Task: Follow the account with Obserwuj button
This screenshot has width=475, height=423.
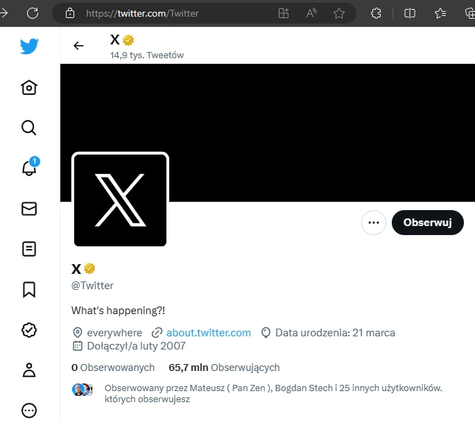Action: 427,223
